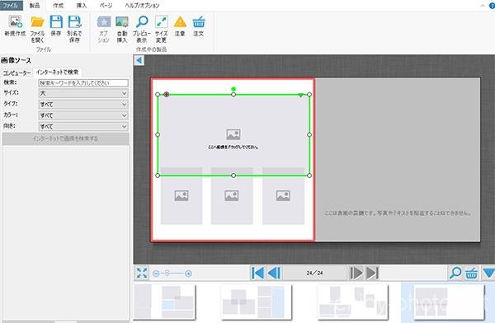Screen dimensions: 495x323
Task: Jump to the first page with skip-back arrow
Action: pos(257,274)
